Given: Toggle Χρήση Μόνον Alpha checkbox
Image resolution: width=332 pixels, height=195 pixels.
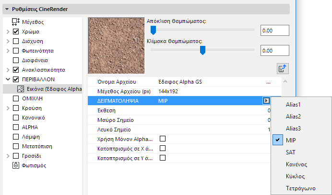Looking at the screenshot, I should click(x=163, y=139).
